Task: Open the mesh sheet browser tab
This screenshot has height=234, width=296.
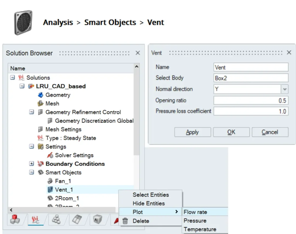Action: coord(77,220)
